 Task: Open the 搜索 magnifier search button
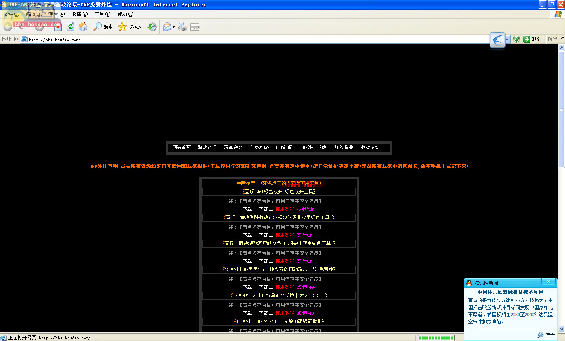click(103, 27)
